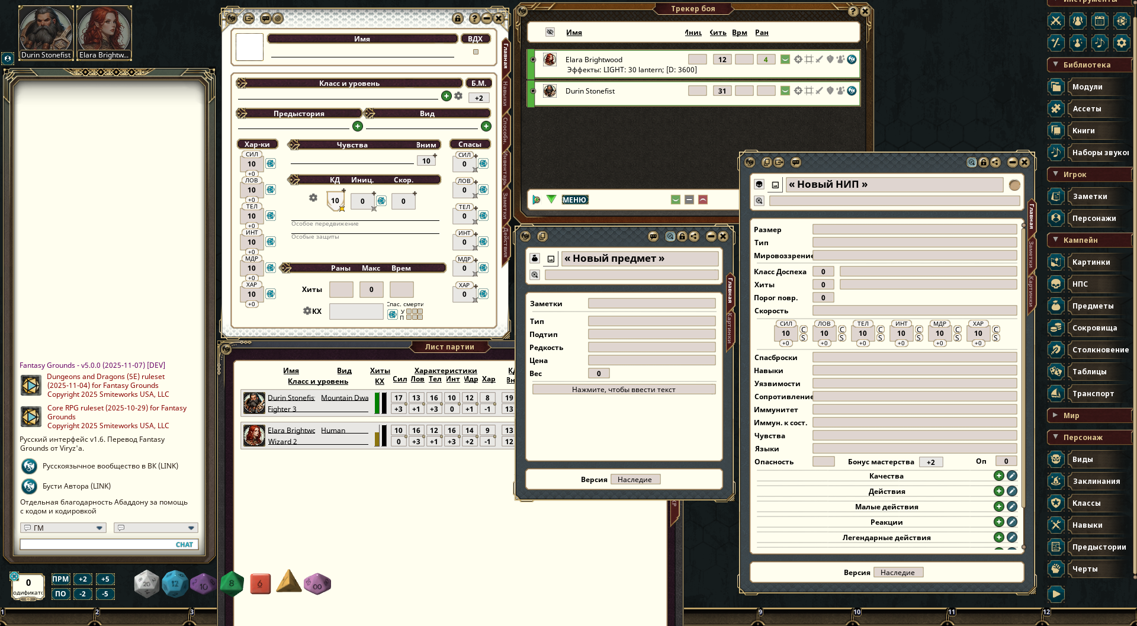This screenshot has width=1137, height=626.
Task: Click the green d8 die
Action: [x=232, y=583]
